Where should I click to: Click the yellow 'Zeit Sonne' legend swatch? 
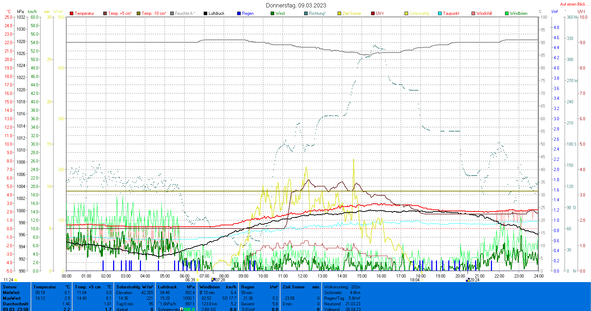[339, 13]
